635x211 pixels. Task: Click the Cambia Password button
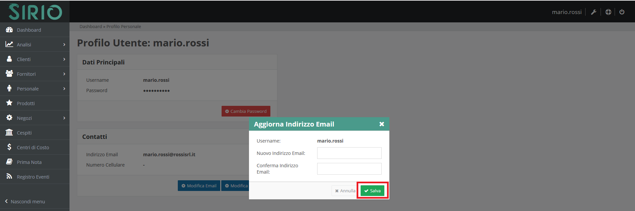[x=246, y=111]
